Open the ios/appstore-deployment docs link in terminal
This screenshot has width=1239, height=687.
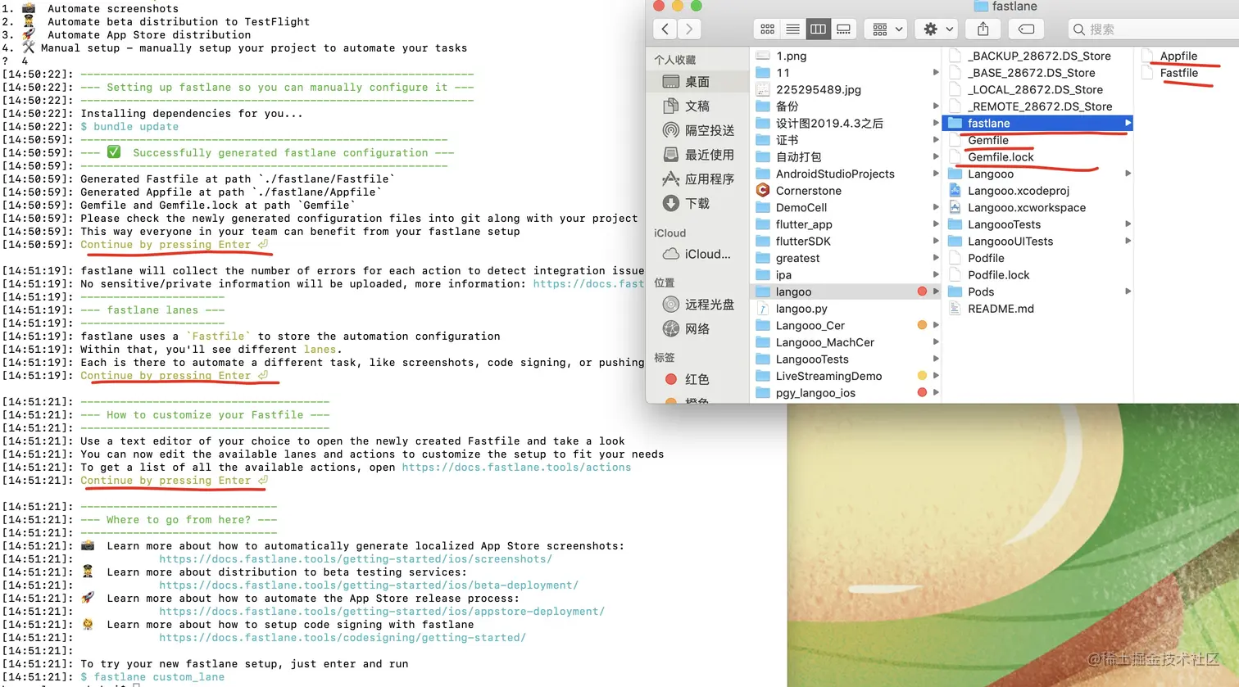click(x=382, y=612)
